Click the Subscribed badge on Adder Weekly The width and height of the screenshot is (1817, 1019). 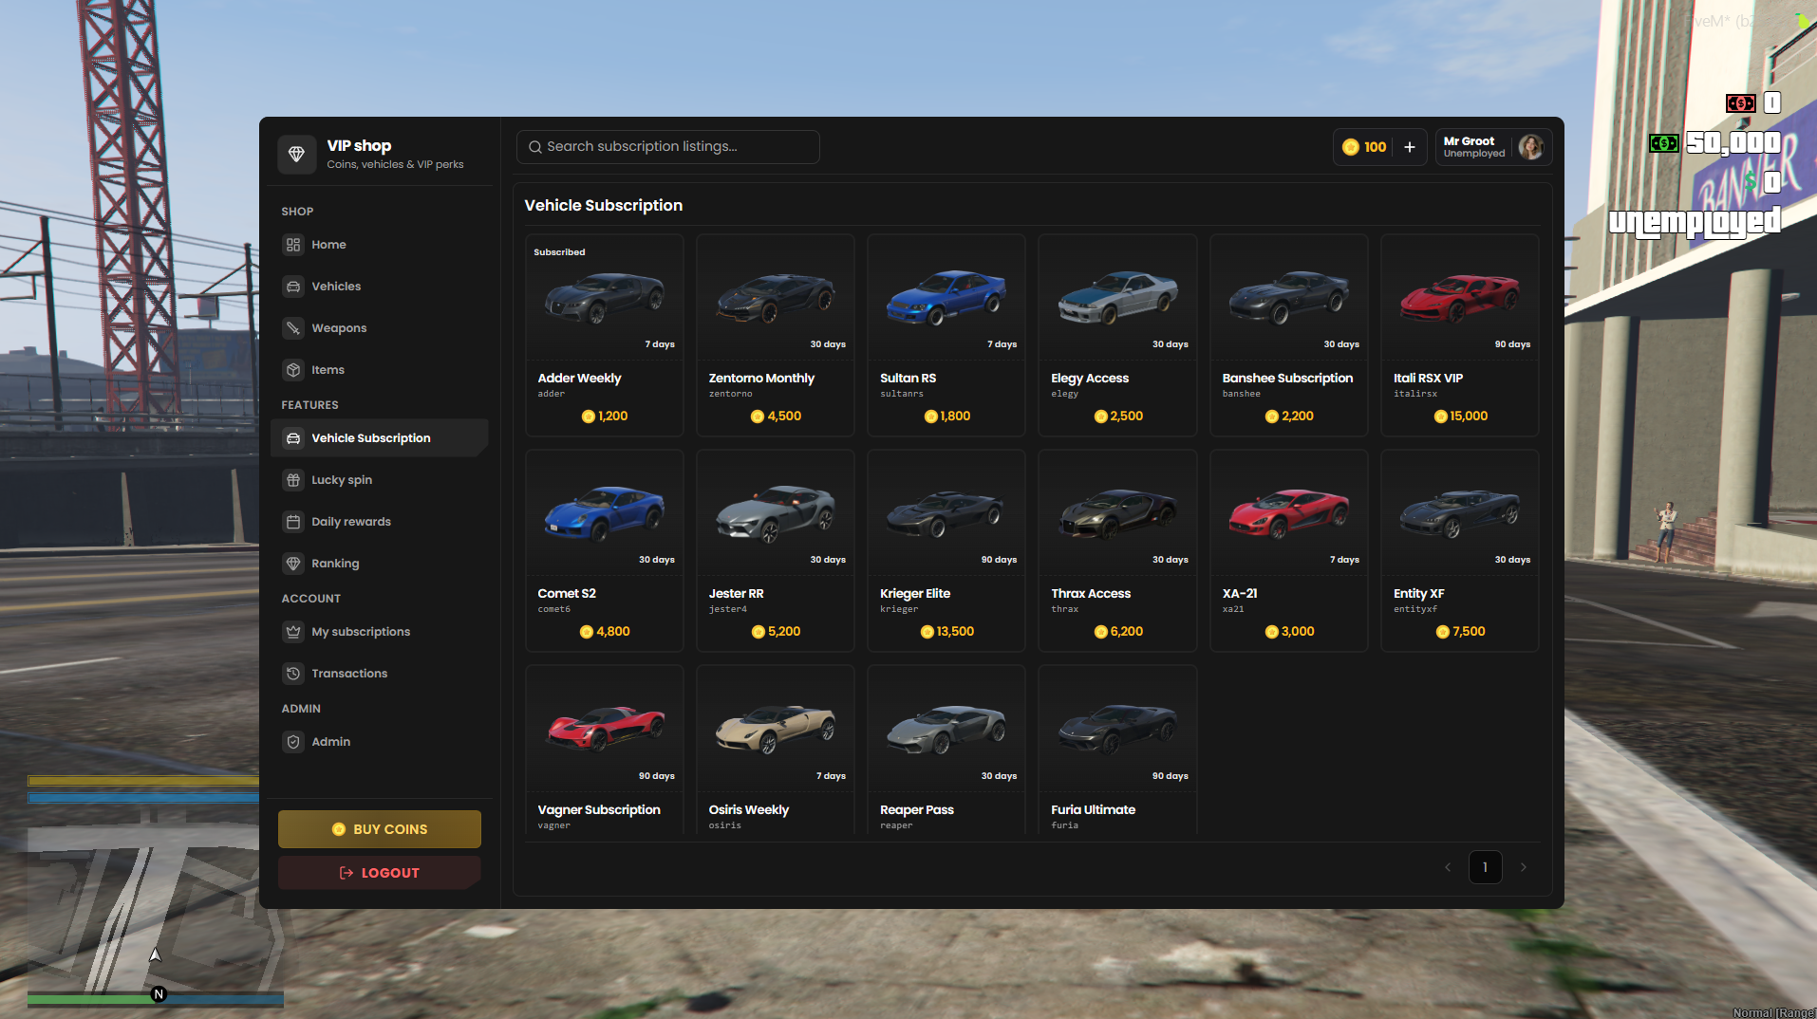point(559,252)
